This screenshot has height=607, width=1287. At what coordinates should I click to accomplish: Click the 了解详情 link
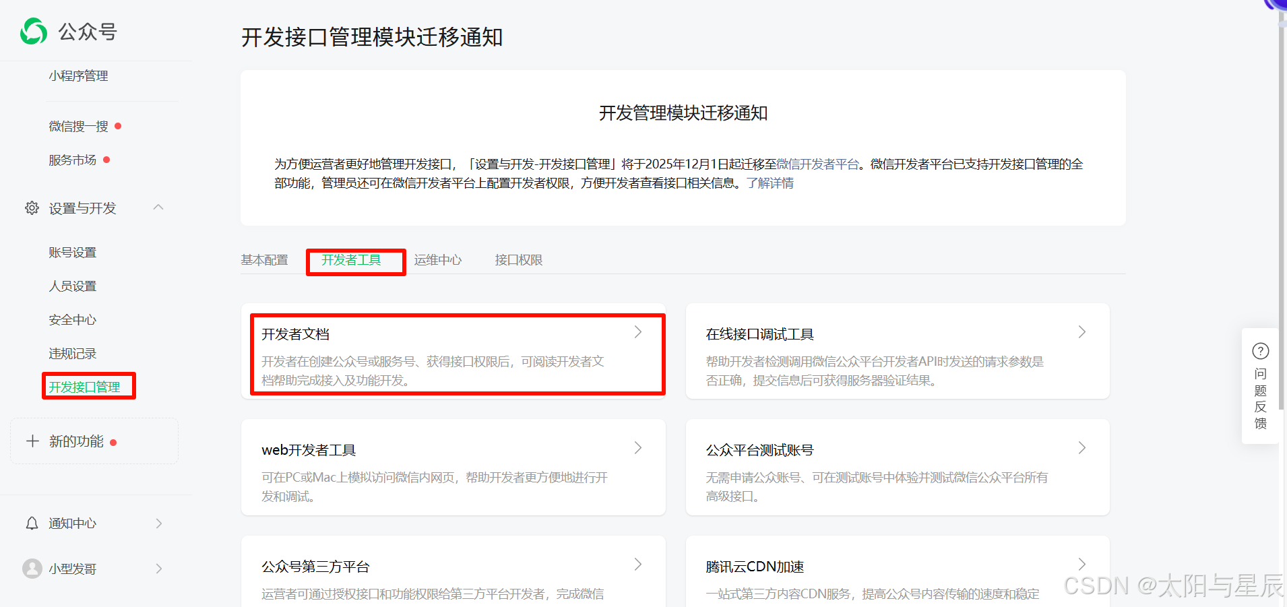click(770, 183)
